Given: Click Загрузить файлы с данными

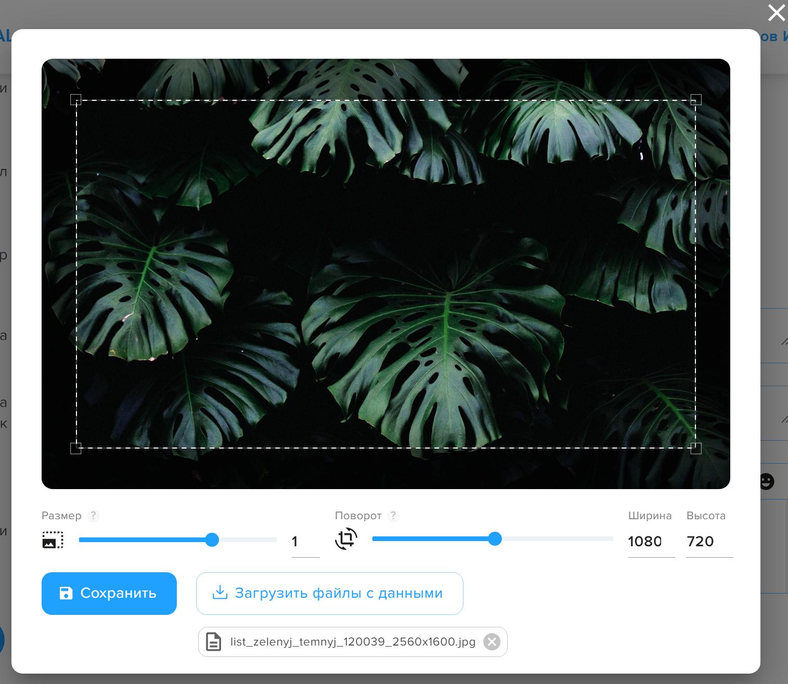Looking at the screenshot, I should [329, 593].
